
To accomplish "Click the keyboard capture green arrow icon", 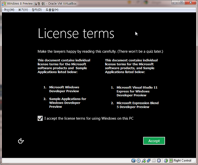I will coord(171,160).
